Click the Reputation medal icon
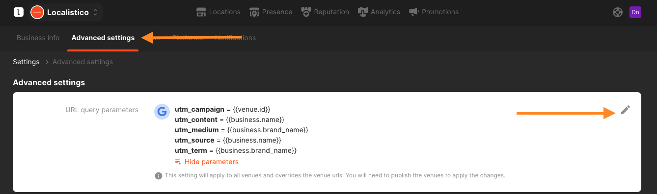Viewport: 657px width, 194px height. (x=306, y=12)
